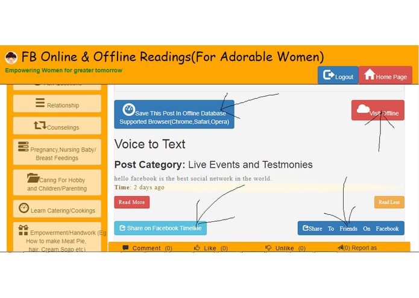
Task: Click the FB Online & Offline Readings site title
Action: coord(172,57)
